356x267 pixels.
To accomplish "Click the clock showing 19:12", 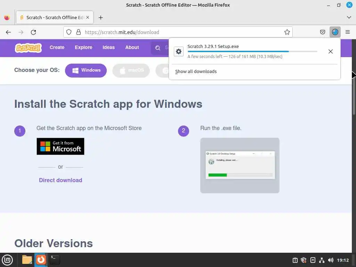I will point(343,260).
